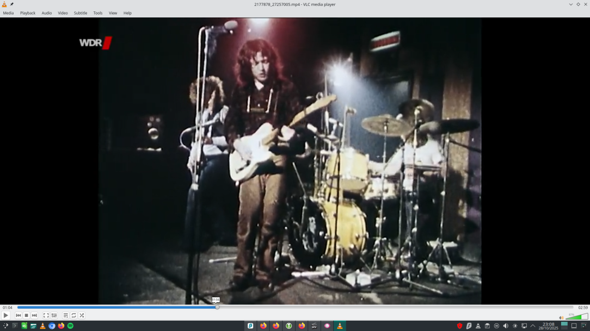Click the Play button
590x331 pixels.
[x=5, y=316]
